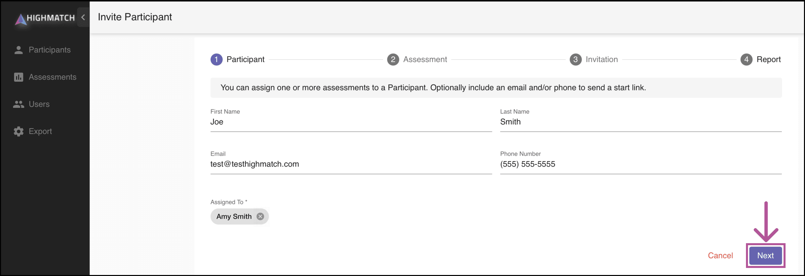Select step 1 Participant circle
This screenshot has width=805, height=276.
tap(217, 59)
